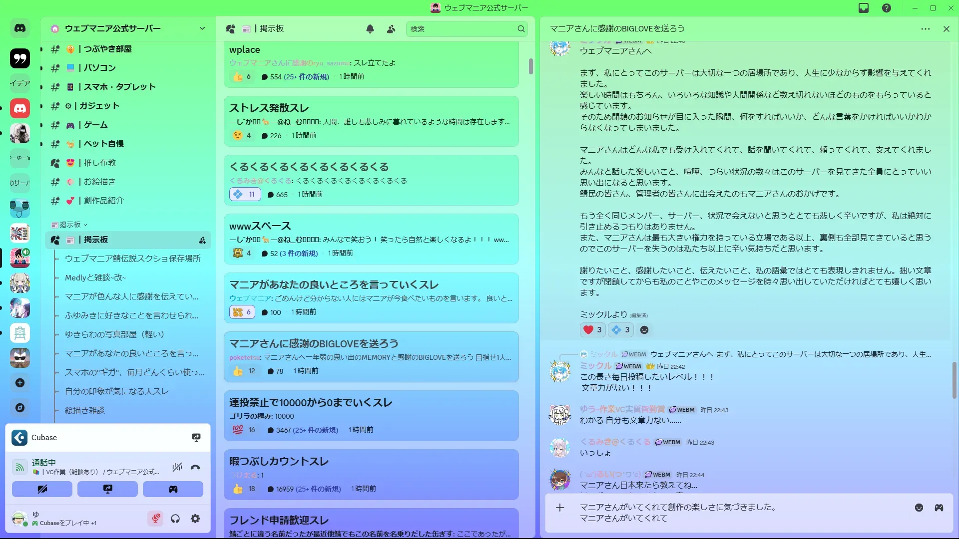This screenshot has height=539, width=959.
Task: Click the forum list scrollbar
Action: pos(530,66)
